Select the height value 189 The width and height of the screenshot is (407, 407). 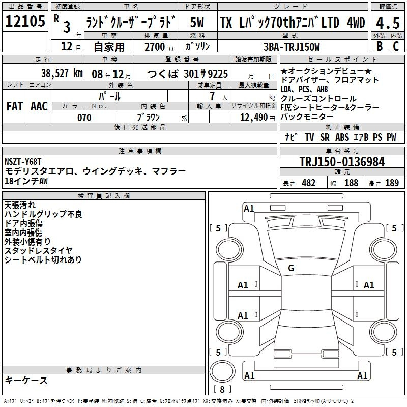point(392,183)
